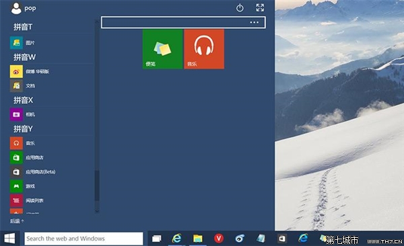The width and height of the screenshot is (404, 246).
Task: Click the Windows Start button
Action: click(9, 239)
